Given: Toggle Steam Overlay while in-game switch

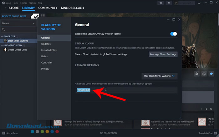Looking at the screenshot, I should [173, 34].
